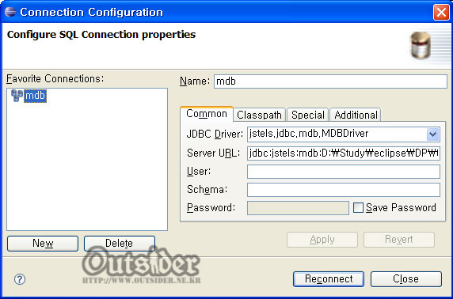Click the Reconnect button
Viewport: 453px width, 299px height.
[x=329, y=279]
